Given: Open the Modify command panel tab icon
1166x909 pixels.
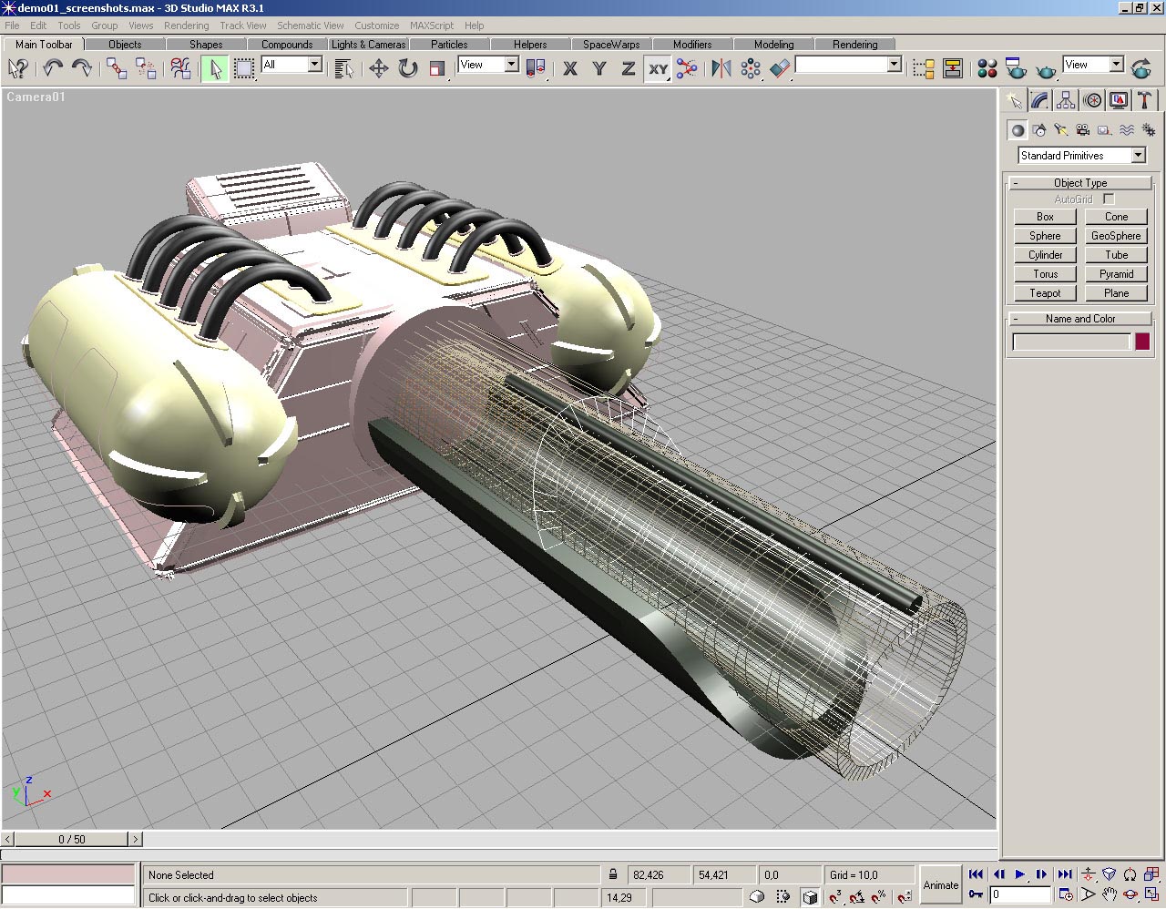Looking at the screenshot, I should (1039, 100).
